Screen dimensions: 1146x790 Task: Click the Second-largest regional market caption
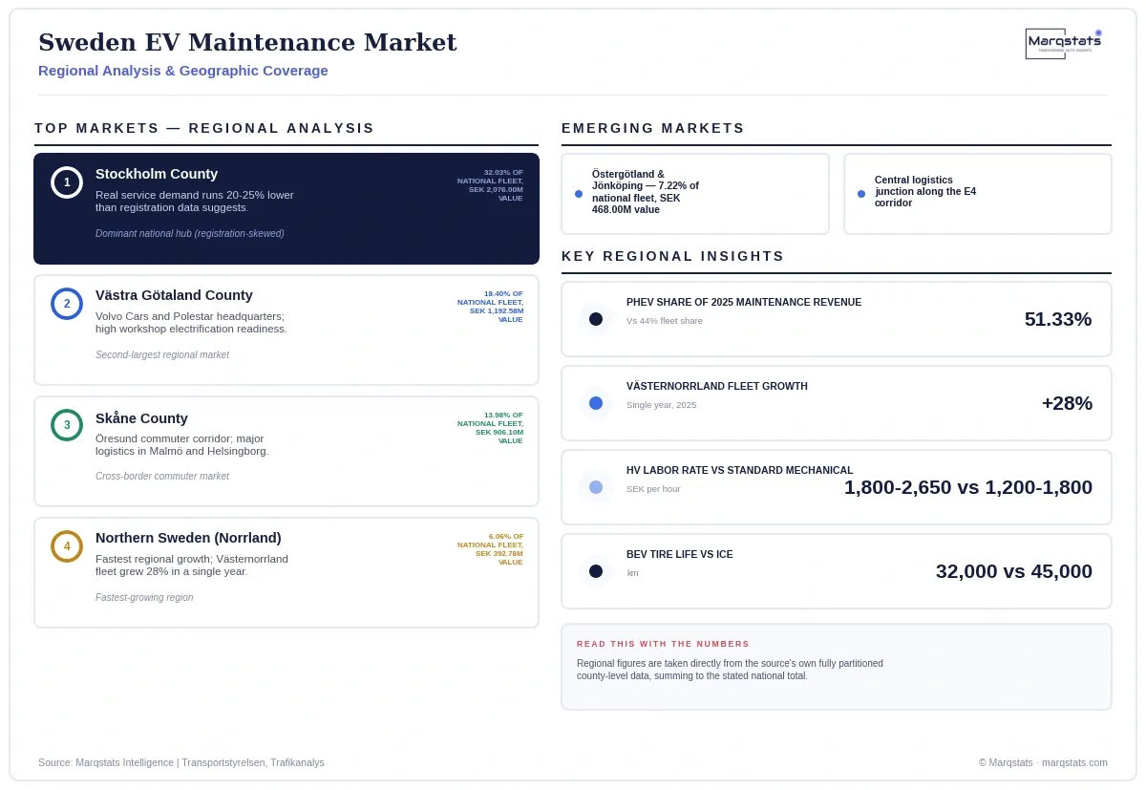[x=162, y=354]
